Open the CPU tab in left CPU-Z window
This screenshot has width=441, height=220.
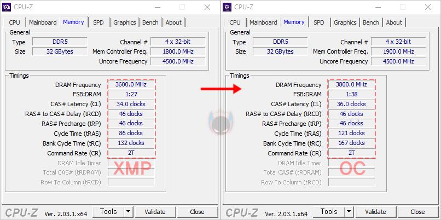coord(14,22)
